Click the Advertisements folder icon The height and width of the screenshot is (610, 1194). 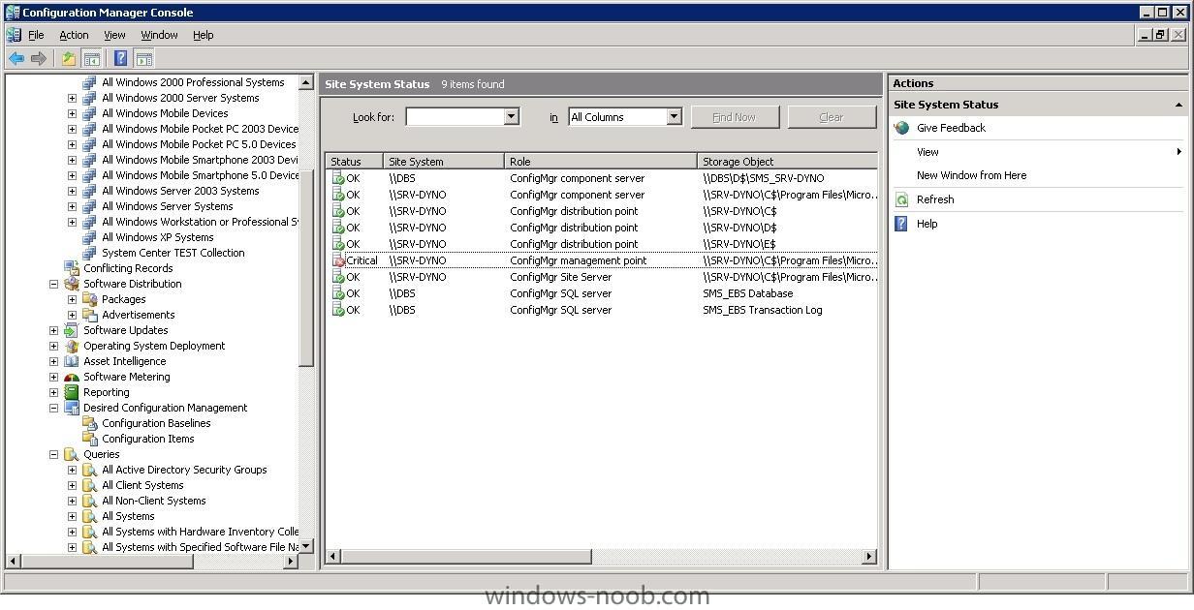90,315
